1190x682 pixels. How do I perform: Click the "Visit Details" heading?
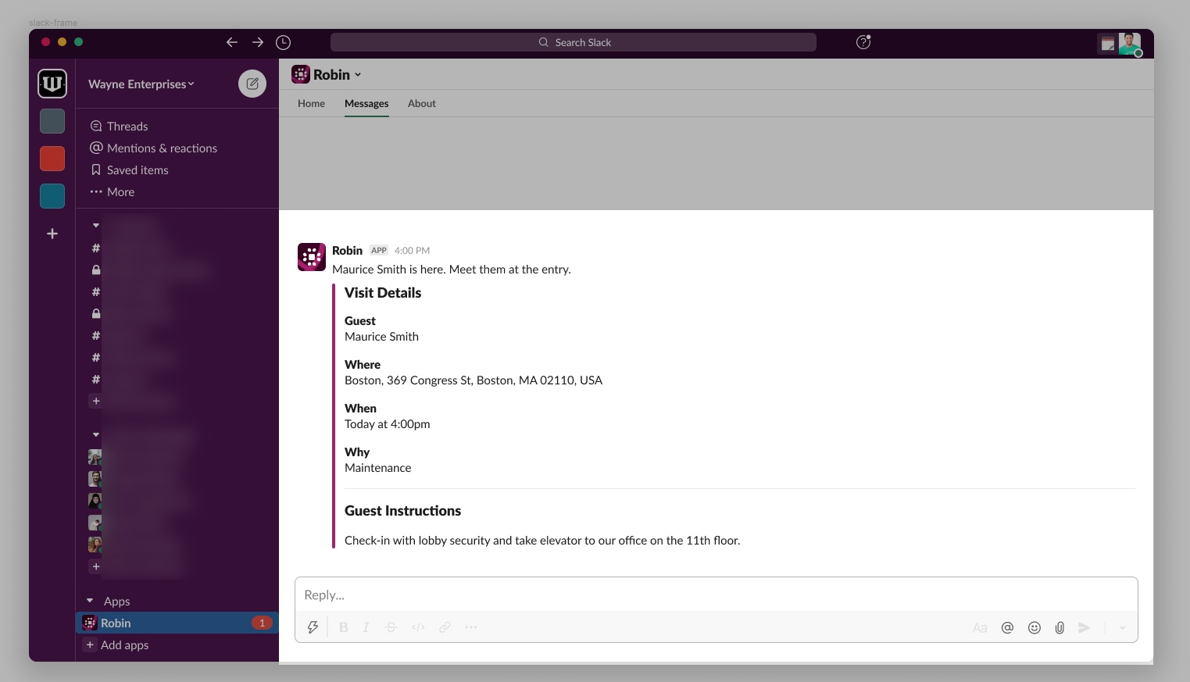coord(383,293)
